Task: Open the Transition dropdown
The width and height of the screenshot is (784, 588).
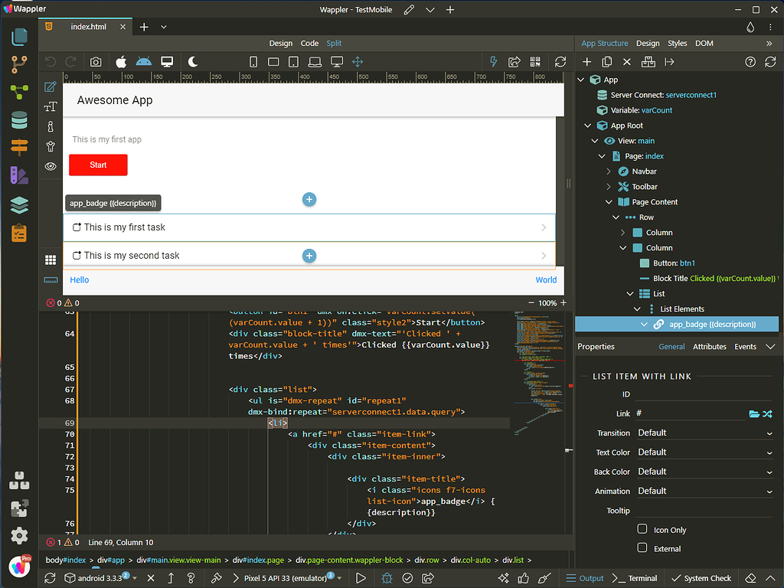Action: tap(705, 433)
